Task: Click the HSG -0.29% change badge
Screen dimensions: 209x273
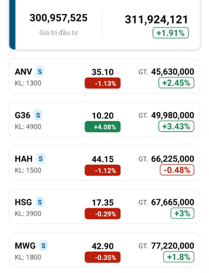Action: (103, 213)
